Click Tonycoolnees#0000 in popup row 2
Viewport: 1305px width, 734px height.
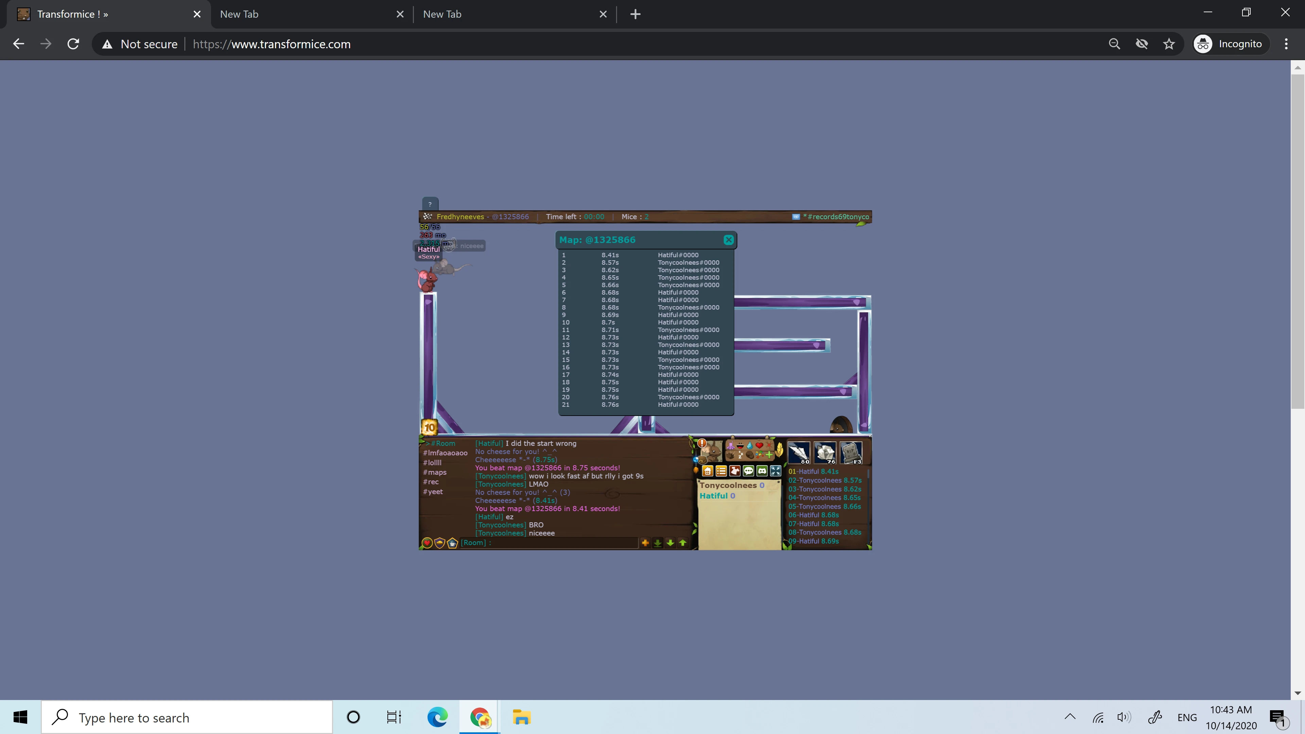689,262
